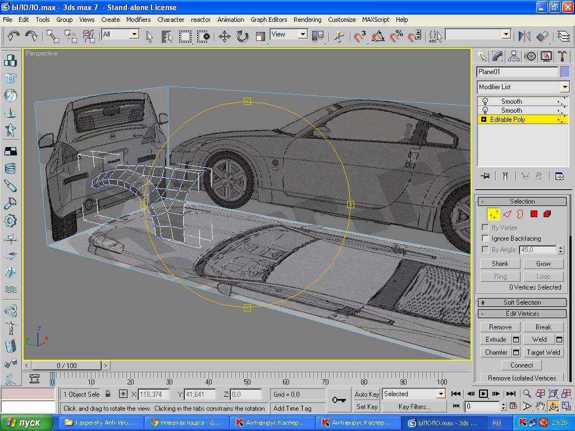Open the Mirror selected objects tool
The height and width of the screenshot is (431, 575).
point(524,36)
